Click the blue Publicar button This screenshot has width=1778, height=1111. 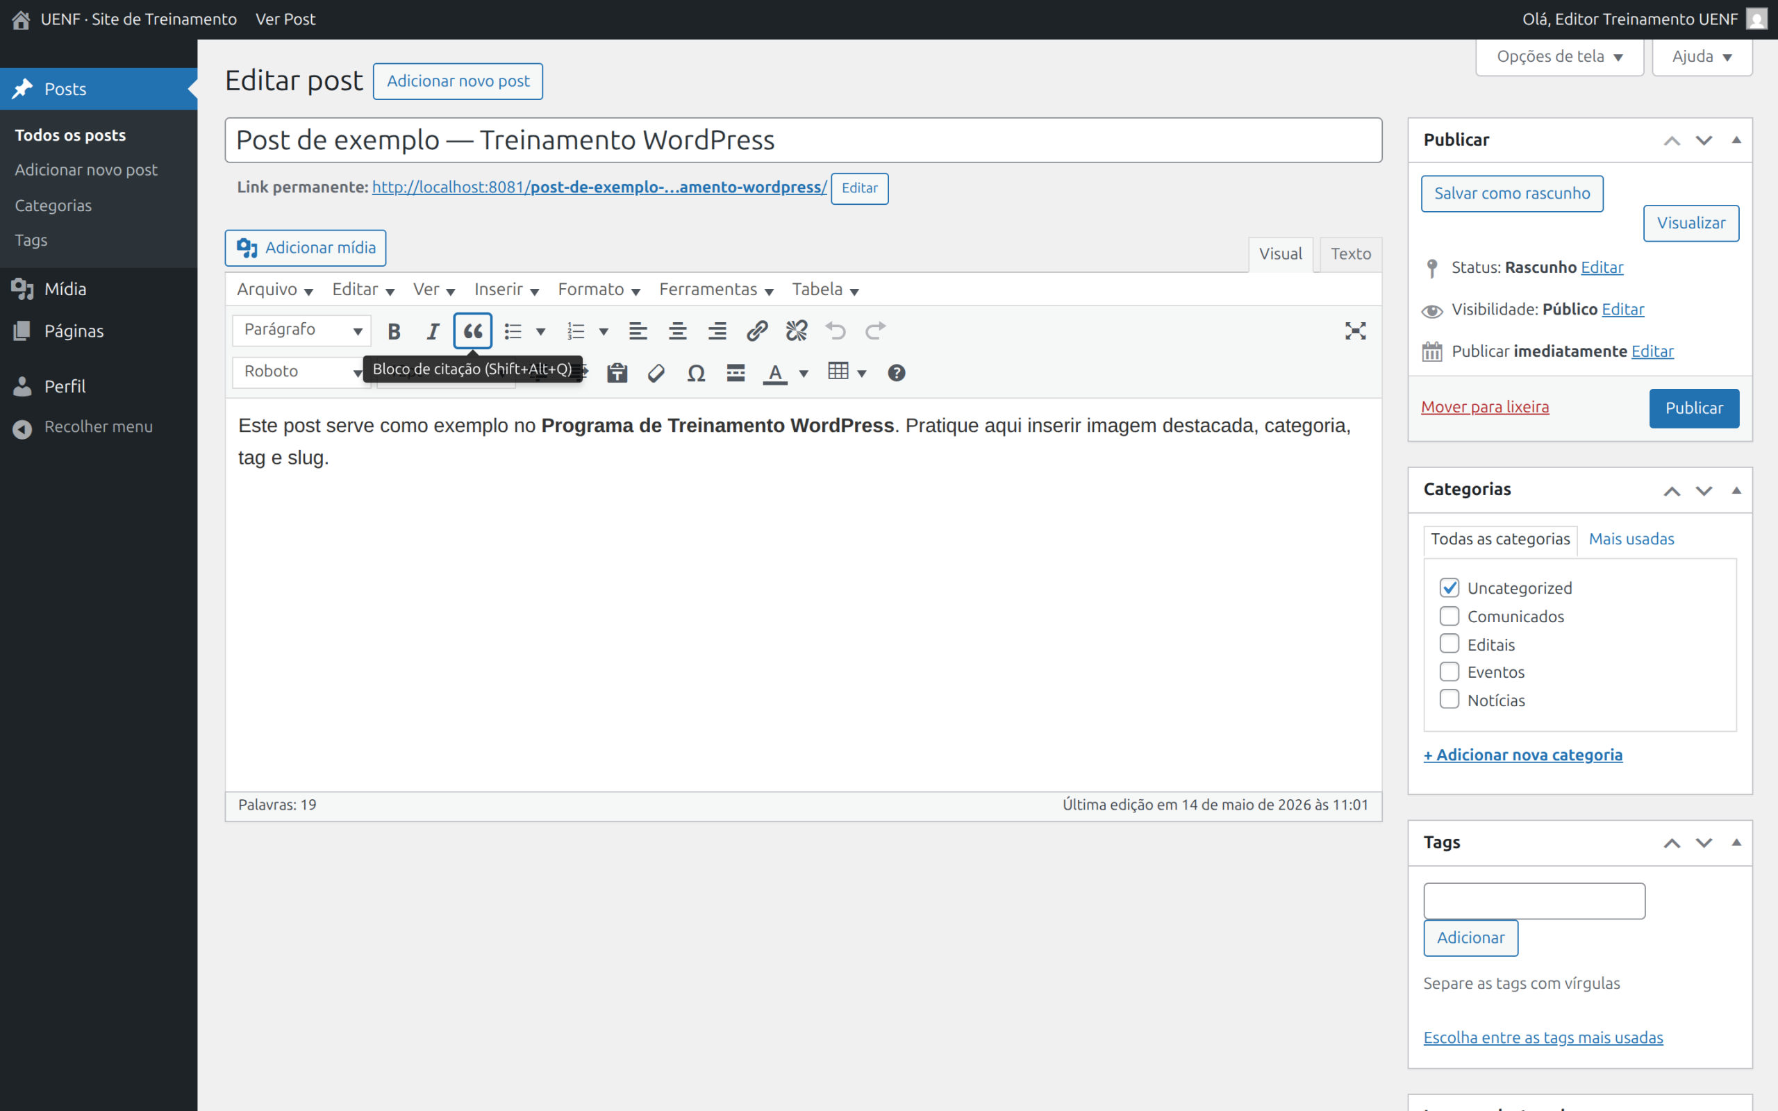[1693, 408]
